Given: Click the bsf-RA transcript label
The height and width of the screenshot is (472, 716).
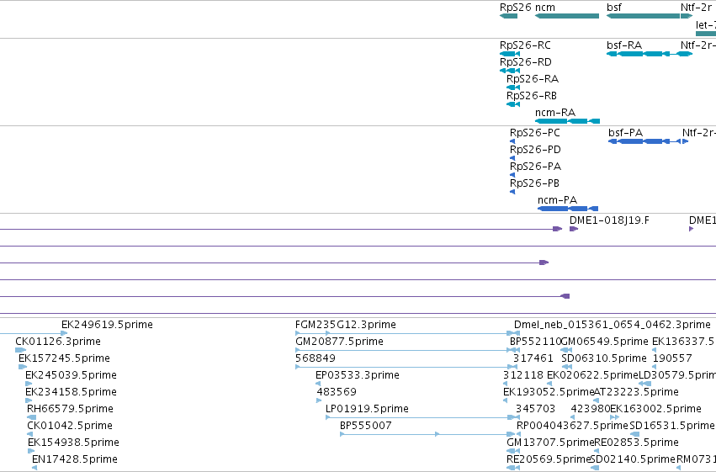Looking at the screenshot, I should tap(624, 45).
